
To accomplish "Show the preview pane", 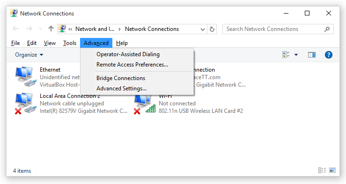I will pos(311,55).
